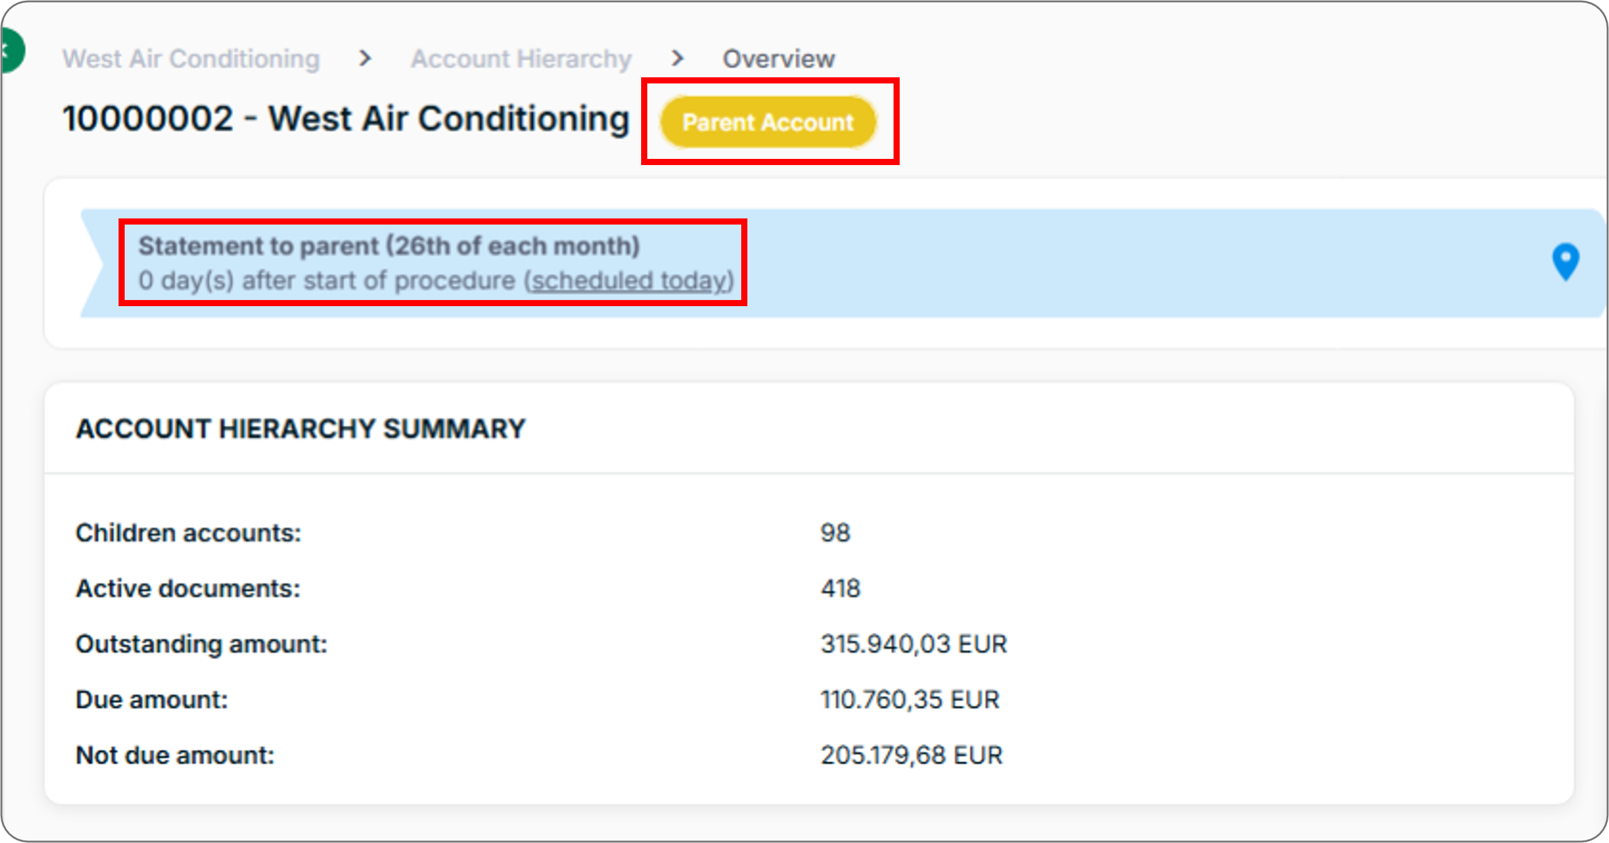Click the account title 10000002 - West Air Conditioning
The image size is (1609, 843).
[345, 118]
